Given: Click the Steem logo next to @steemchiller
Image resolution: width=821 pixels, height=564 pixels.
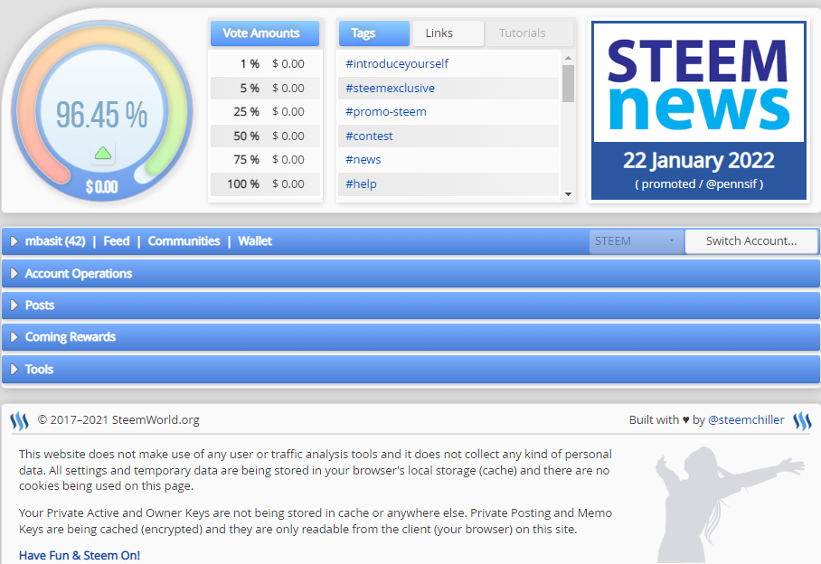Looking at the screenshot, I should (802, 420).
